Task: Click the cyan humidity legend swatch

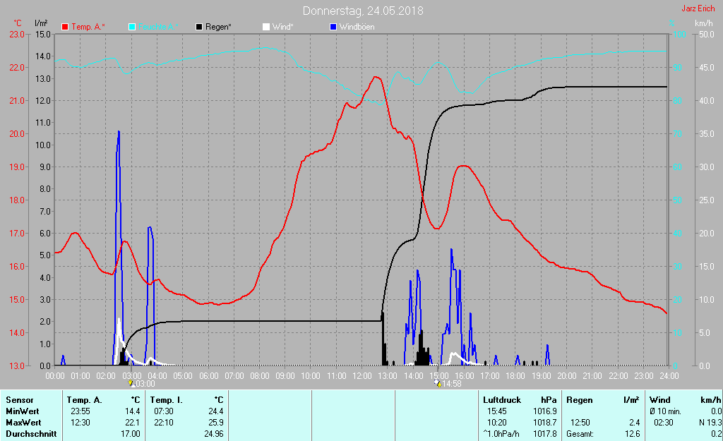Action: click(x=132, y=27)
